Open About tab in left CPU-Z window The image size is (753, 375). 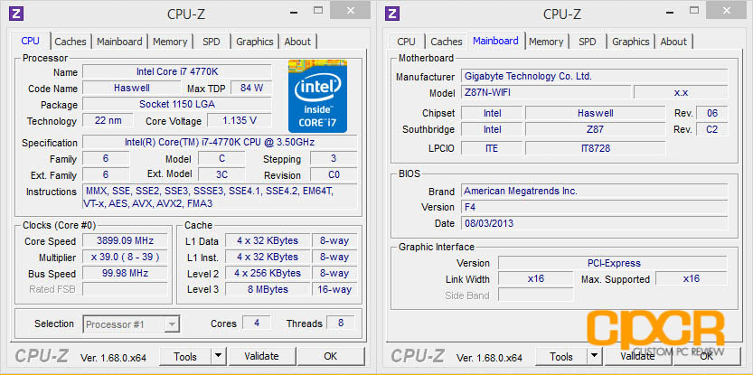point(297,42)
